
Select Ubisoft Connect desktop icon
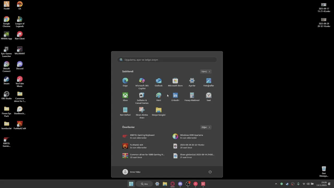pyautogui.click(x=7, y=67)
